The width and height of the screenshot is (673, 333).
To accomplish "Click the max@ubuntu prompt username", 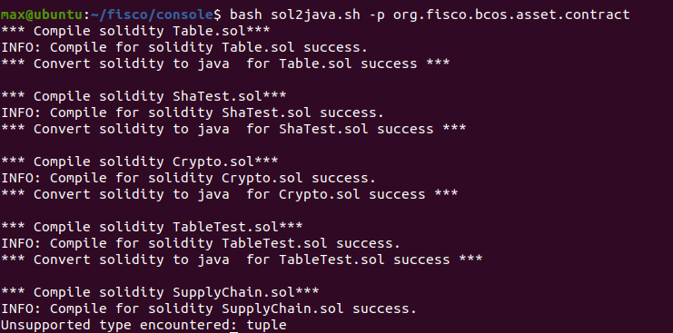I will pos(42,15).
